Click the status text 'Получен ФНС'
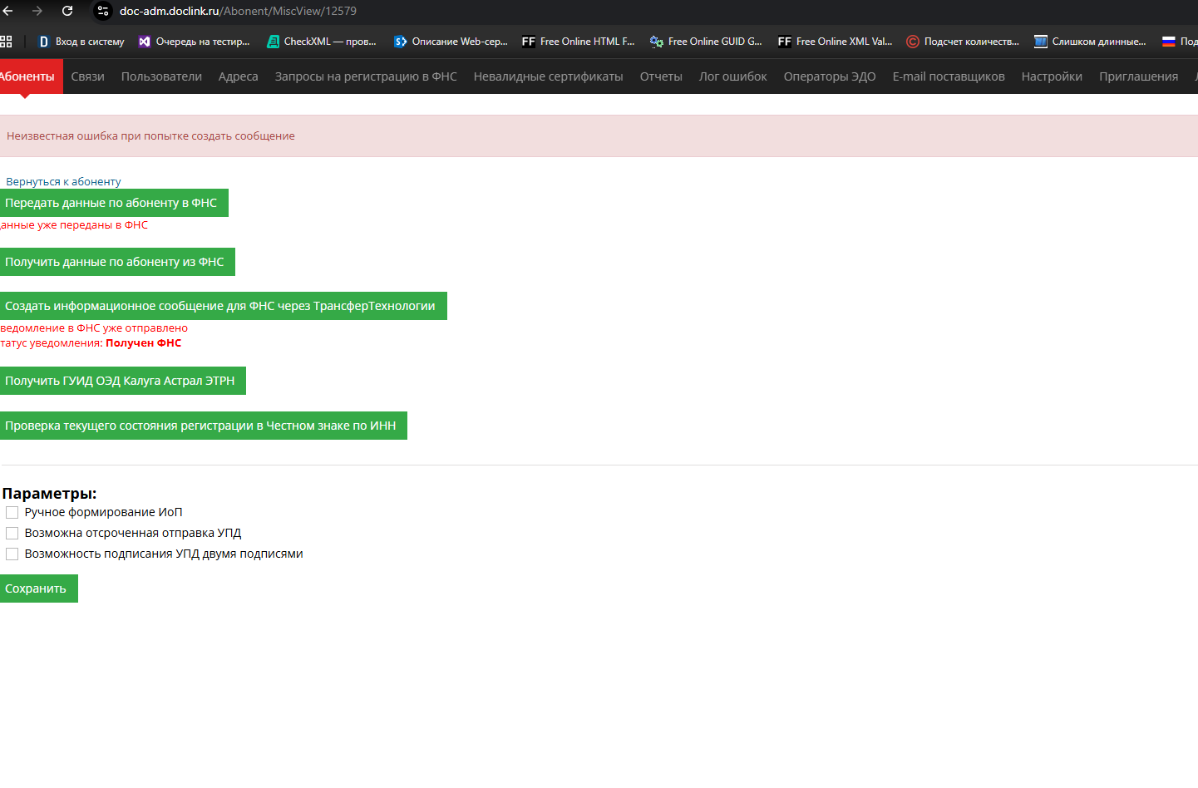Image resolution: width=1198 pixels, height=788 pixels. point(143,342)
